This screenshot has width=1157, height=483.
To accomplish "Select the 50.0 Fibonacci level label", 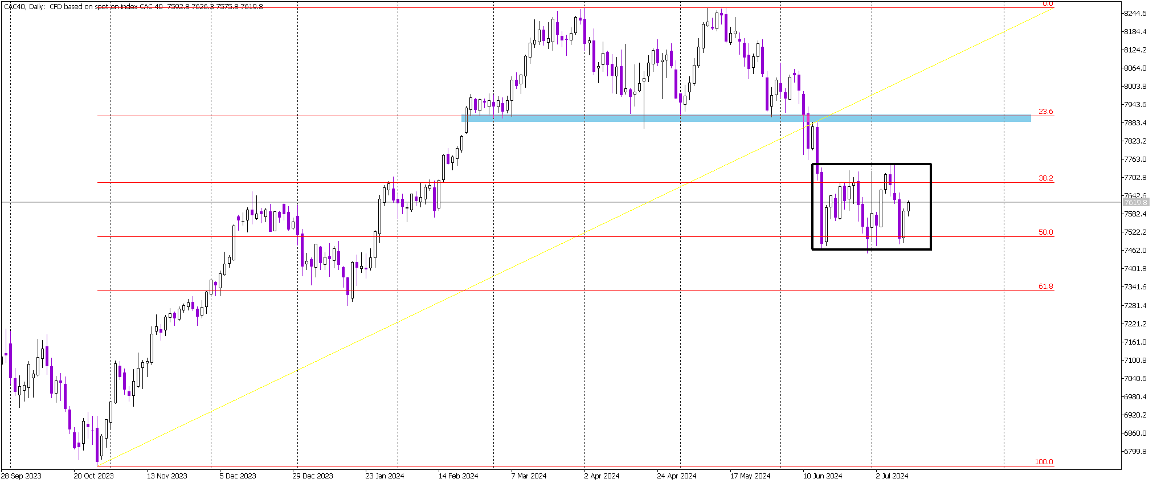I will [x=1046, y=232].
